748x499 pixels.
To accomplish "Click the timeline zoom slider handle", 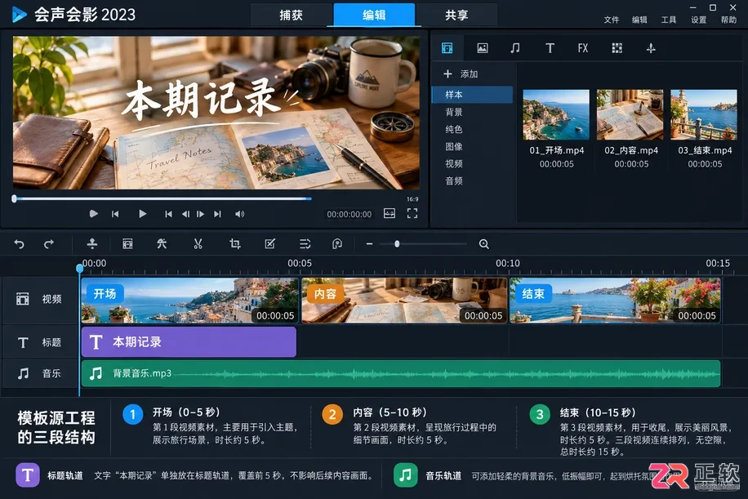I will click(x=397, y=243).
